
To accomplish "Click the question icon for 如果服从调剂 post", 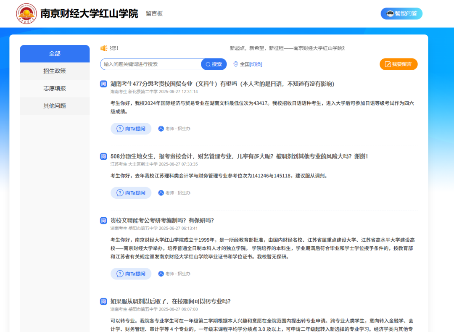I will point(103,302).
